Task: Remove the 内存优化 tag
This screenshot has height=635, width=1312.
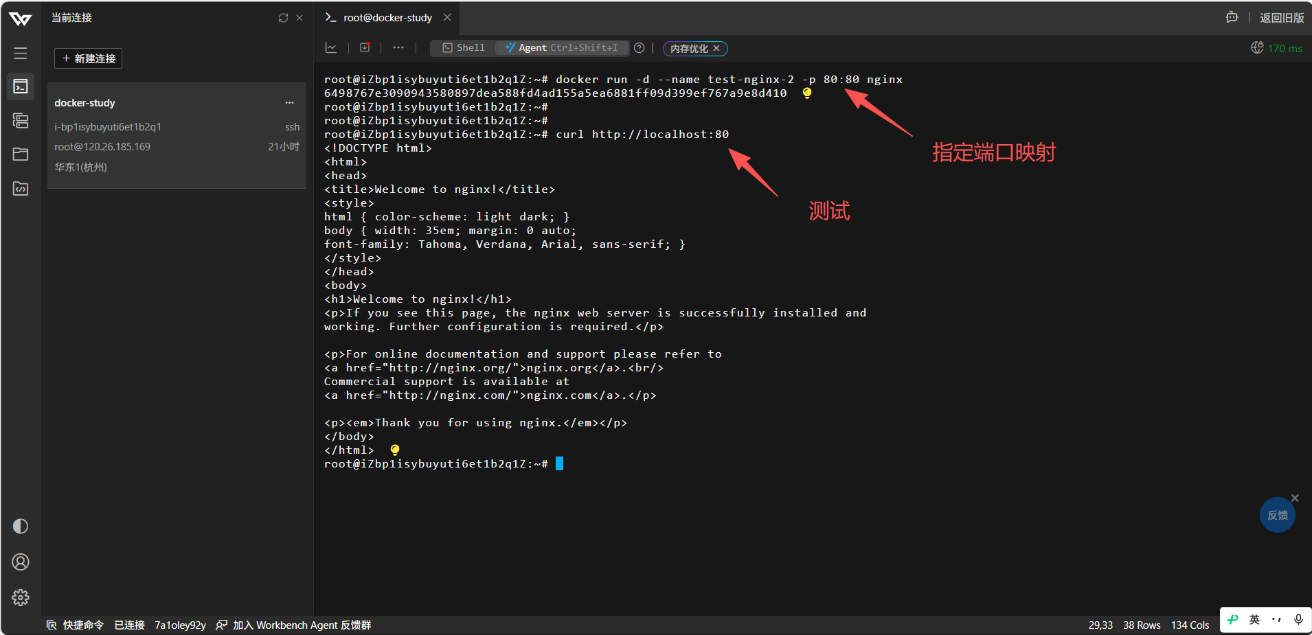Action: [x=716, y=48]
